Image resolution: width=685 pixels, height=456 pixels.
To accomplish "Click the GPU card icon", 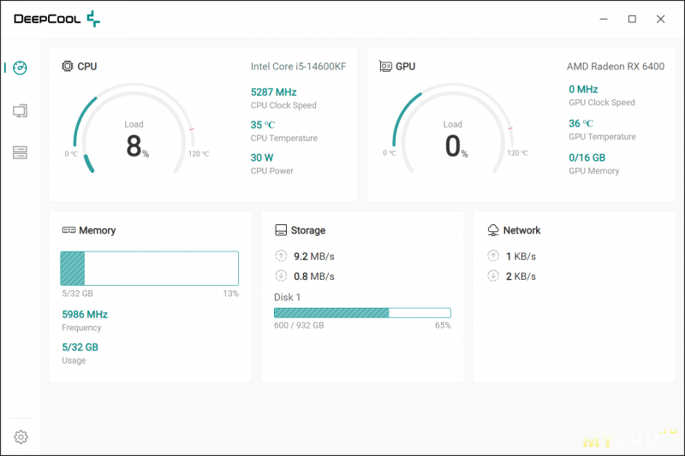I will point(385,66).
